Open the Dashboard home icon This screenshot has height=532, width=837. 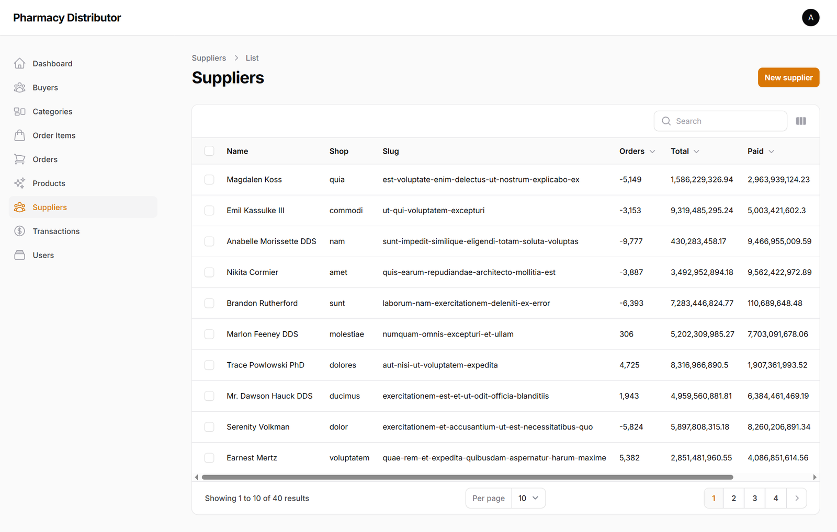pyautogui.click(x=19, y=63)
